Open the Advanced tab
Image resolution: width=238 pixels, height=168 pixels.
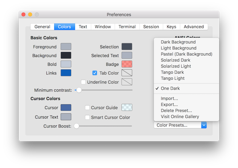194,27
